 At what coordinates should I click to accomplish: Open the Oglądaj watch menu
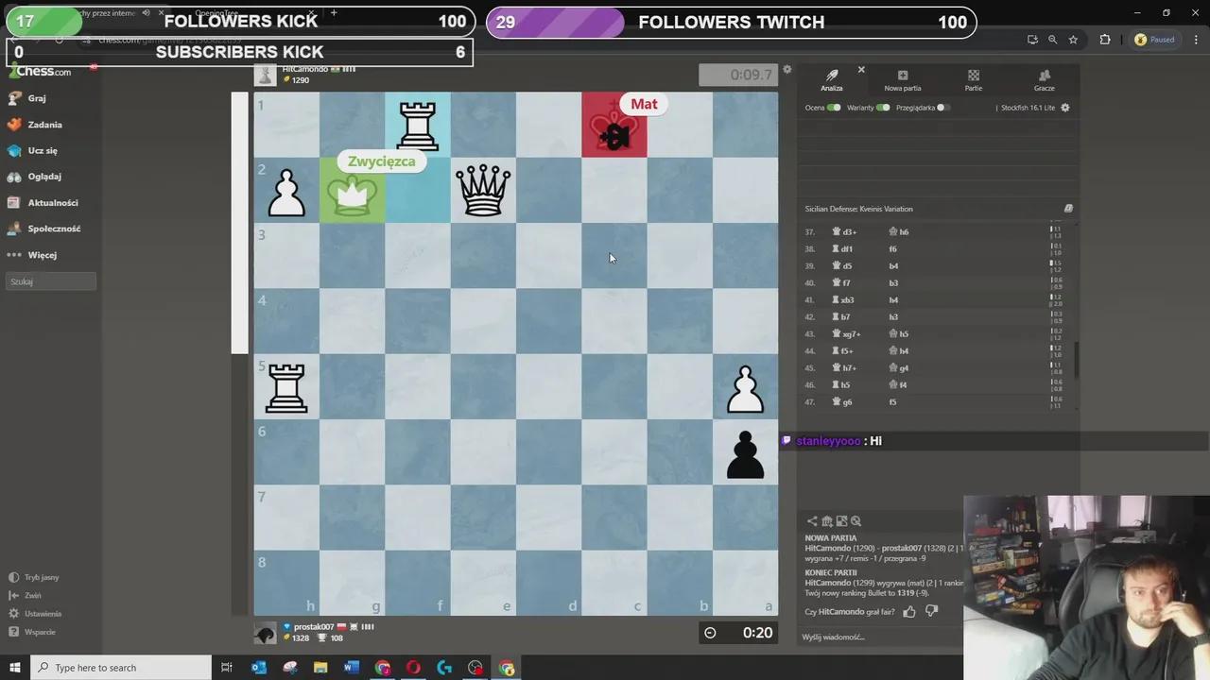click(x=34, y=177)
